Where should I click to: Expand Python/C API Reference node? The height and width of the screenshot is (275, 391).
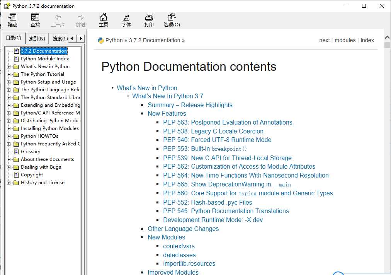click(x=9, y=113)
